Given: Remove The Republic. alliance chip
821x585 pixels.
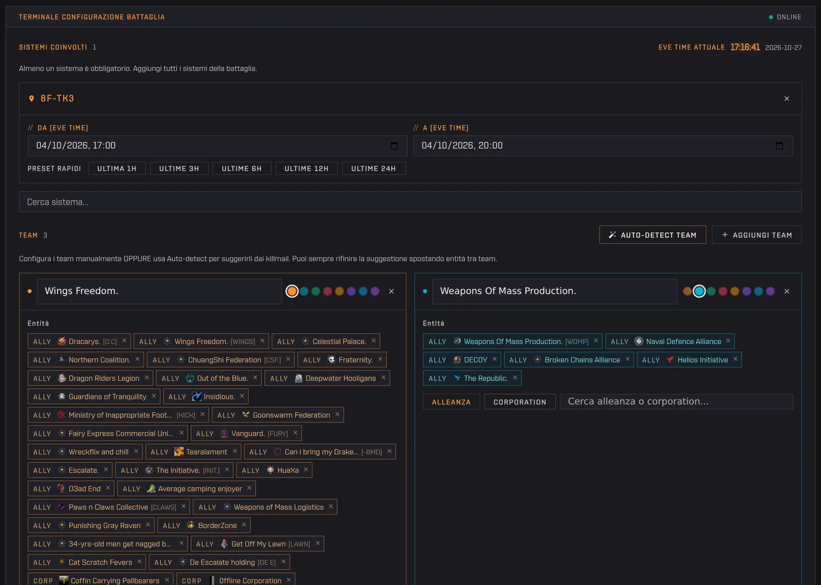Looking at the screenshot, I should tap(515, 378).
